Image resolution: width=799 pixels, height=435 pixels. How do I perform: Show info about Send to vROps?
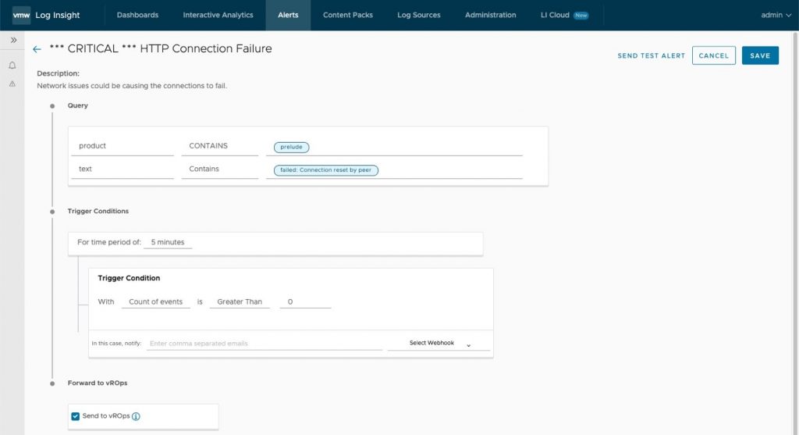[x=136, y=416]
